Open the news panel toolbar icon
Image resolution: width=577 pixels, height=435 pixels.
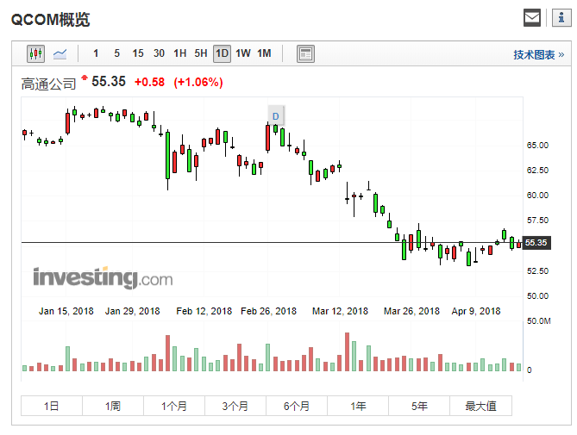click(305, 54)
